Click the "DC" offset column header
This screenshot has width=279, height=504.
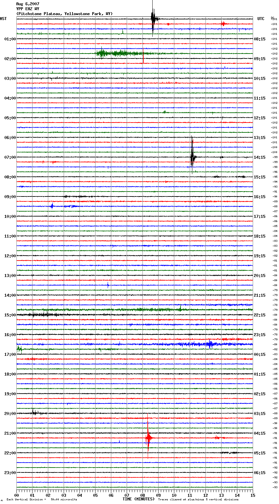click(x=272, y=17)
